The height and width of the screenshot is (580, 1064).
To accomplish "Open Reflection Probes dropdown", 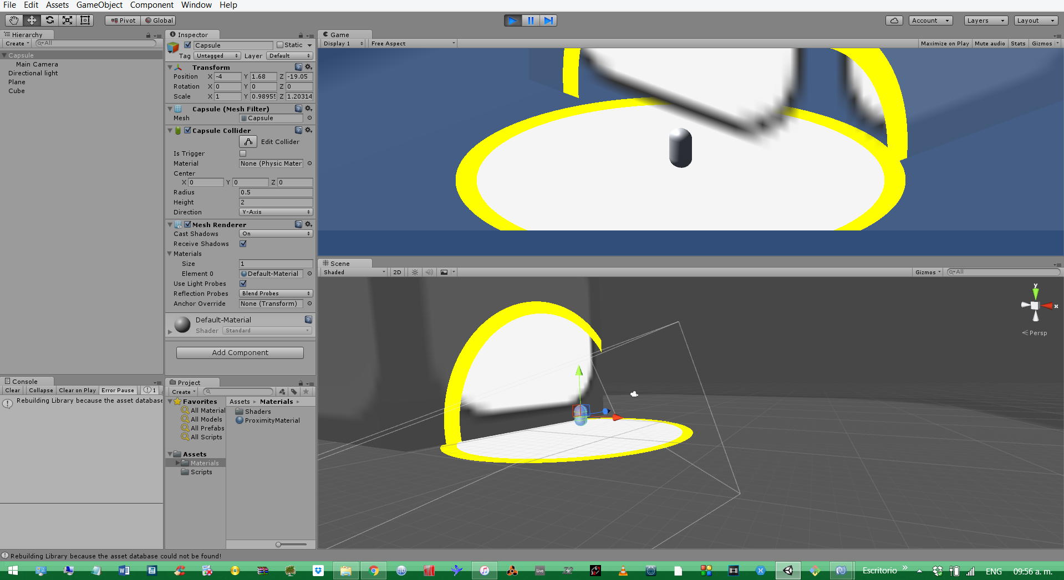I will click(x=276, y=294).
